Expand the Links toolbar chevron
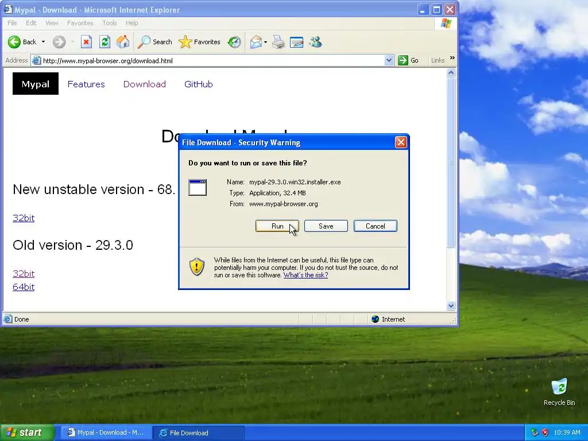588x441 pixels. point(452,58)
